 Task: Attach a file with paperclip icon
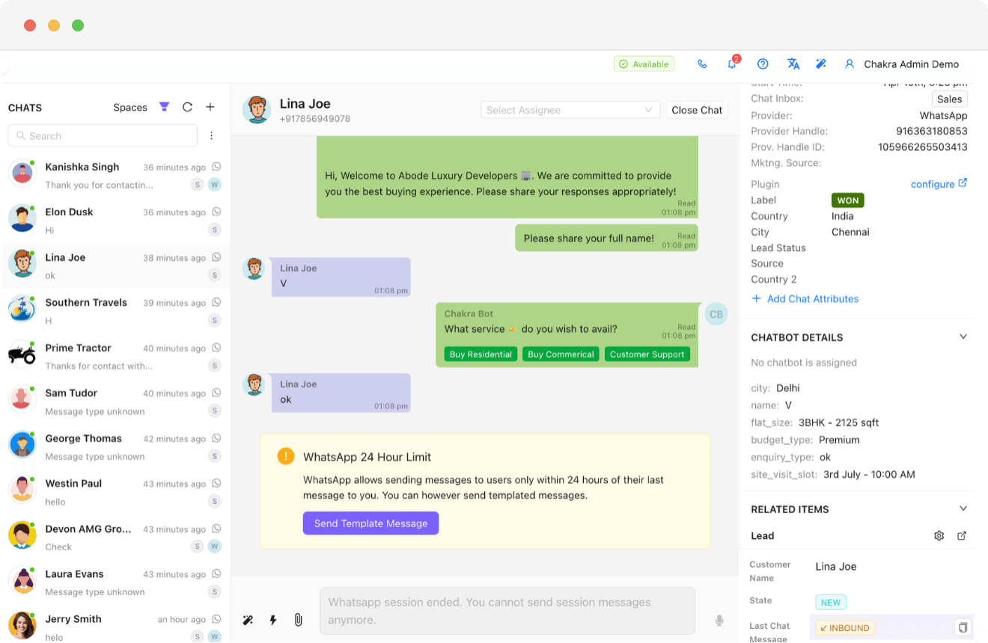pos(298,620)
